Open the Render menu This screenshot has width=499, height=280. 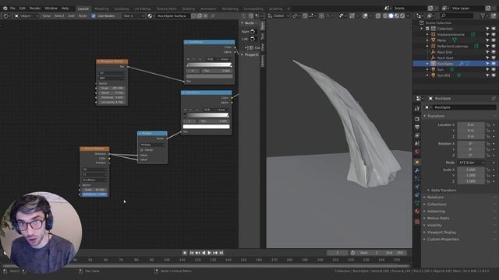tap(35, 9)
